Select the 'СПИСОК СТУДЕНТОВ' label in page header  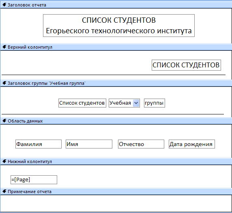point(186,65)
